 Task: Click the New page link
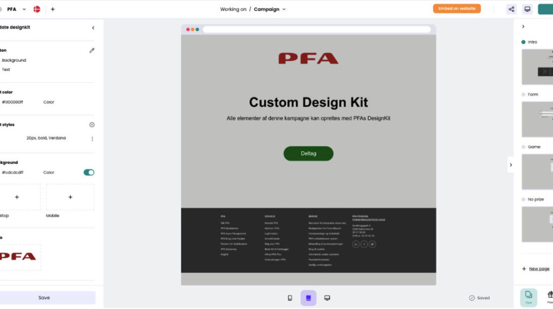(539, 269)
